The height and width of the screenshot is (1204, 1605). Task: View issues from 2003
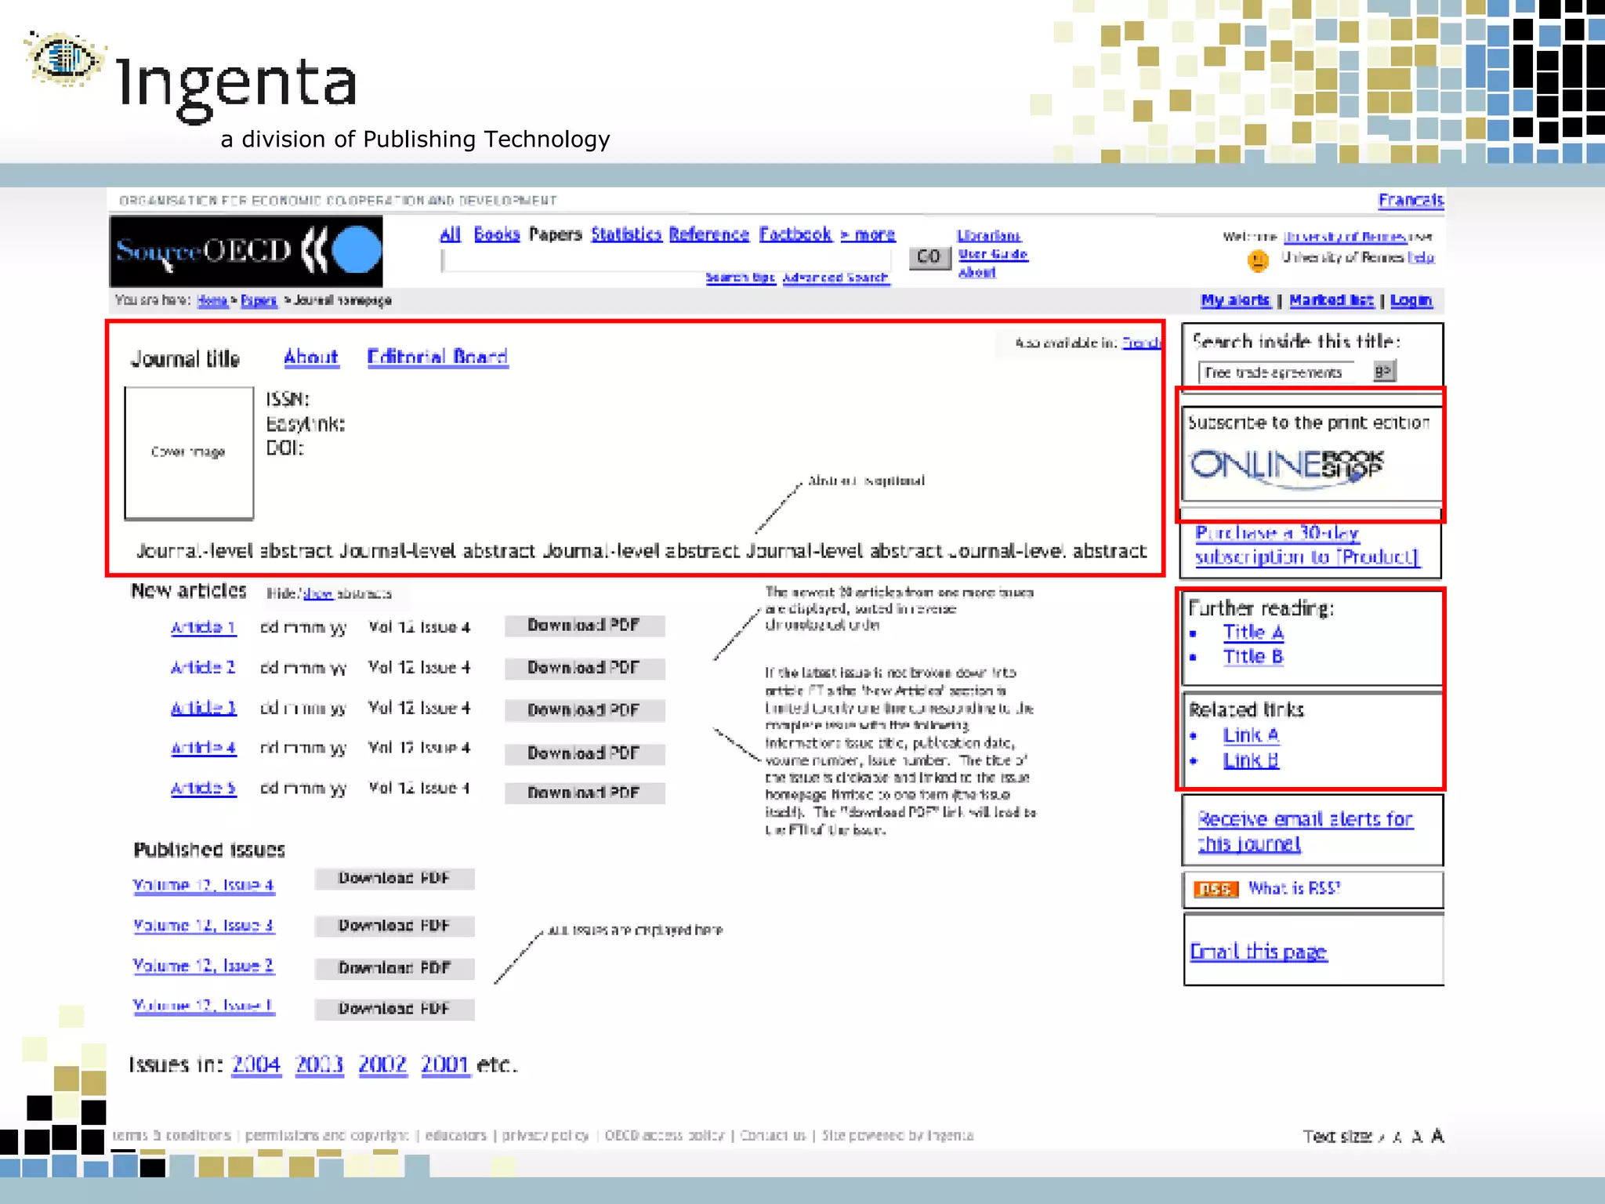[x=319, y=1064]
